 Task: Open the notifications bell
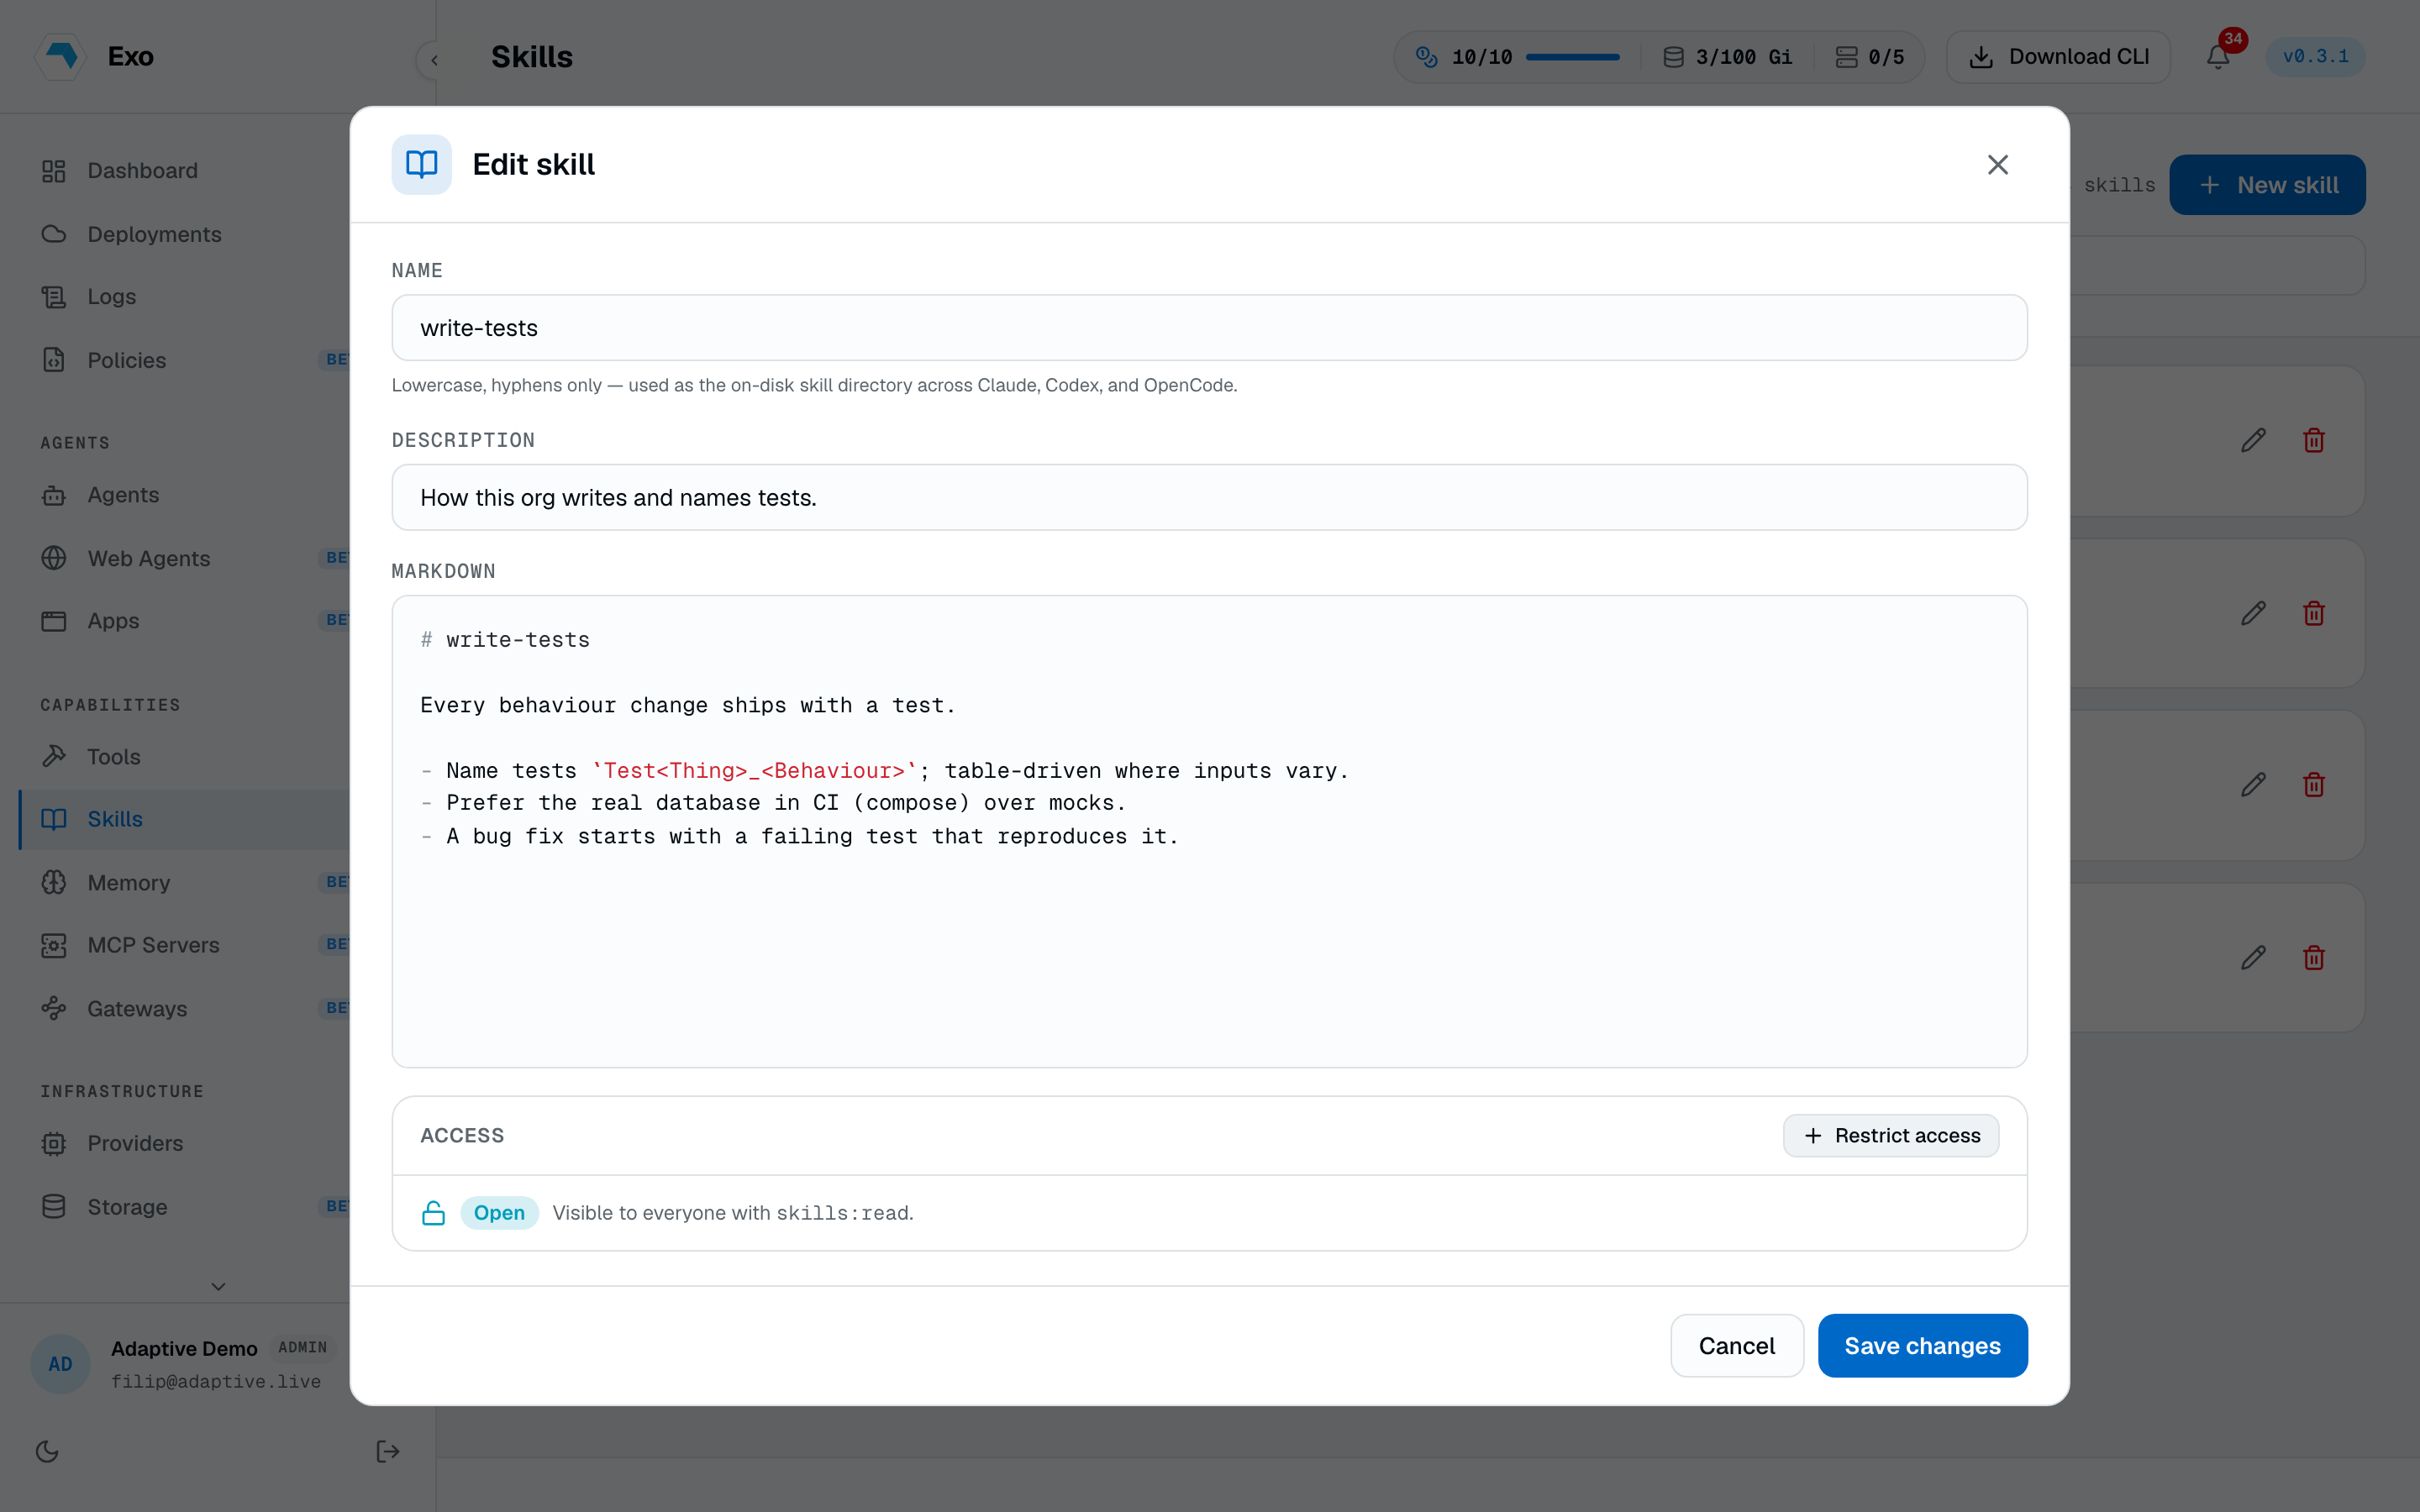(x=2218, y=57)
